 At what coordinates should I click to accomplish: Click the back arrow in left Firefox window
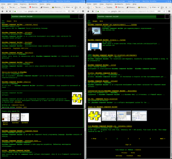pyautogui.click(x=7, y=11)
